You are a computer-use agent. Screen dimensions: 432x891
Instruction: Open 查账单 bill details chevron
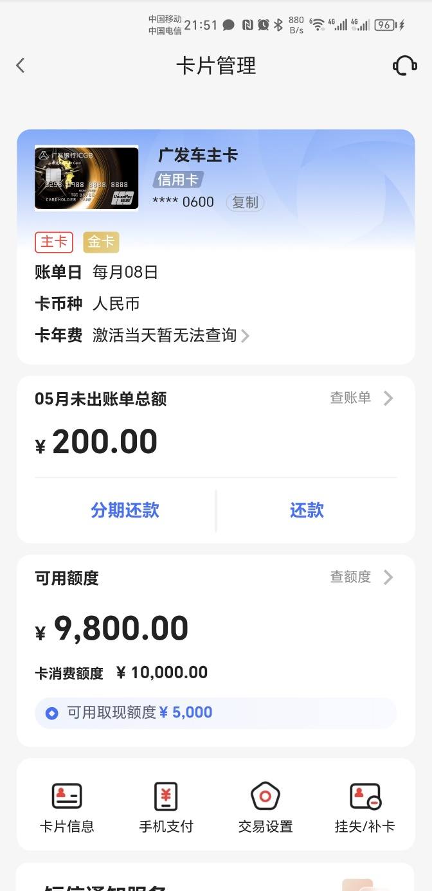388,399
